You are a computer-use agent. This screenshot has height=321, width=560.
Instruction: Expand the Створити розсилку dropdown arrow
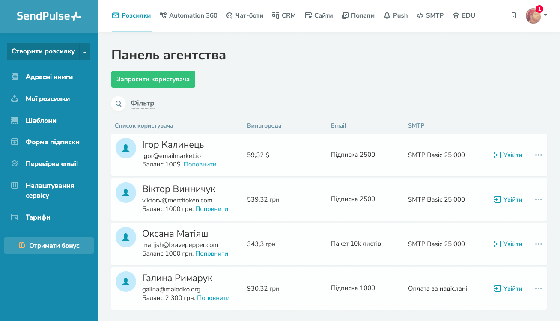pyautogui.click(x=85, y=52)
